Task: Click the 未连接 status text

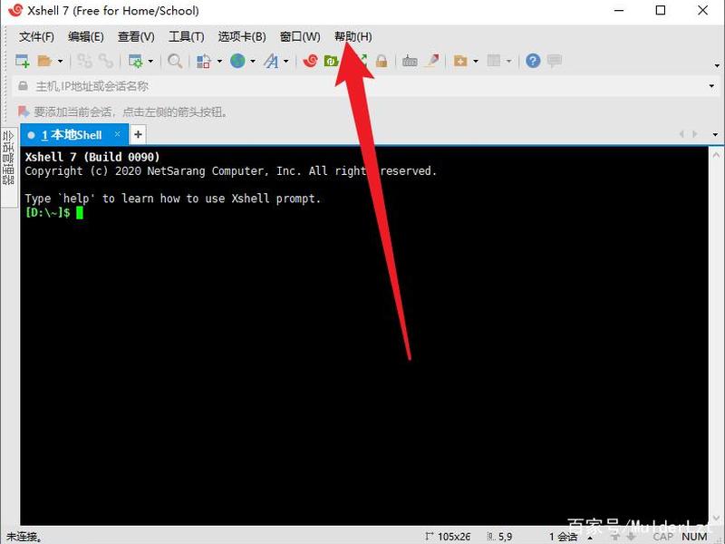Action: click(x=25, y=537)
